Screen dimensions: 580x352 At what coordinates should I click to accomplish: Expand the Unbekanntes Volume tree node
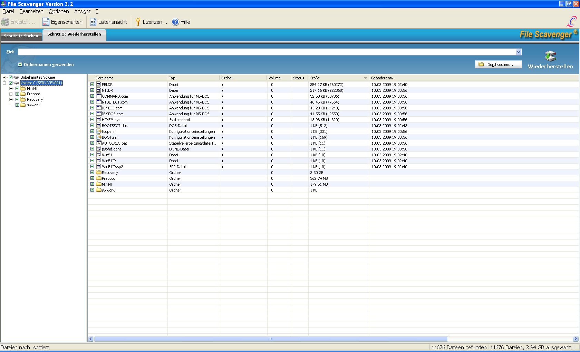click(x=4, y=77)
